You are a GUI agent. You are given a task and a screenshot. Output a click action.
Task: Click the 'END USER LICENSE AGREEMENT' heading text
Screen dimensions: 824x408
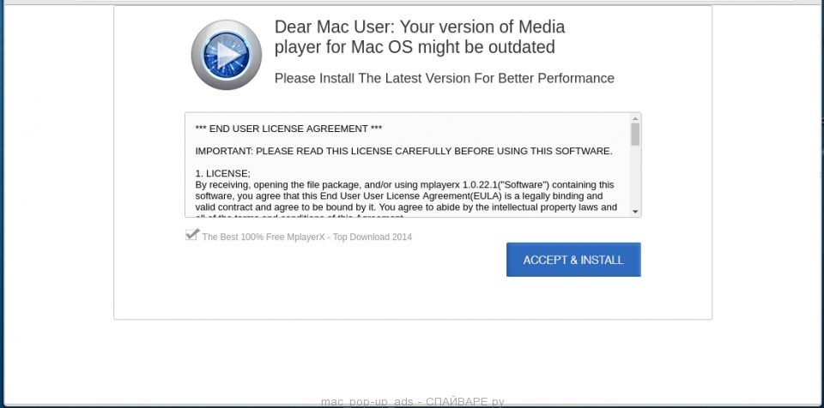click(288, 129)
